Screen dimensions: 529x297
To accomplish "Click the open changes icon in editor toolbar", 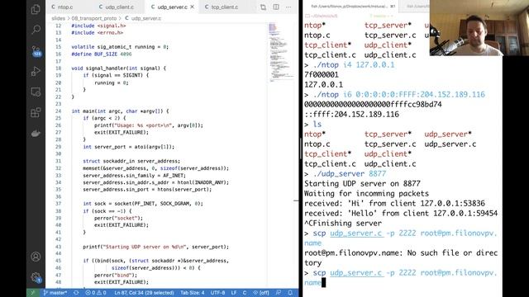I will tap(263, 7).
